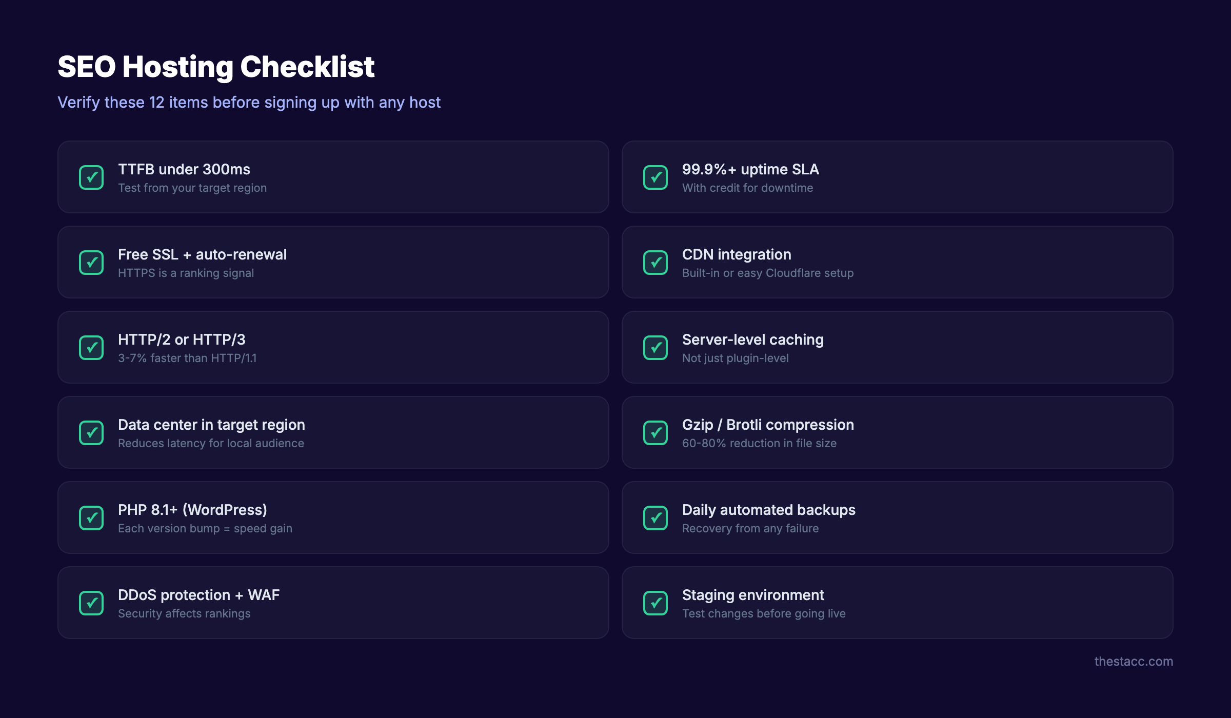Click the Gzip / Brotli compression card
The image size is (1231, 718).
[898, 432]
